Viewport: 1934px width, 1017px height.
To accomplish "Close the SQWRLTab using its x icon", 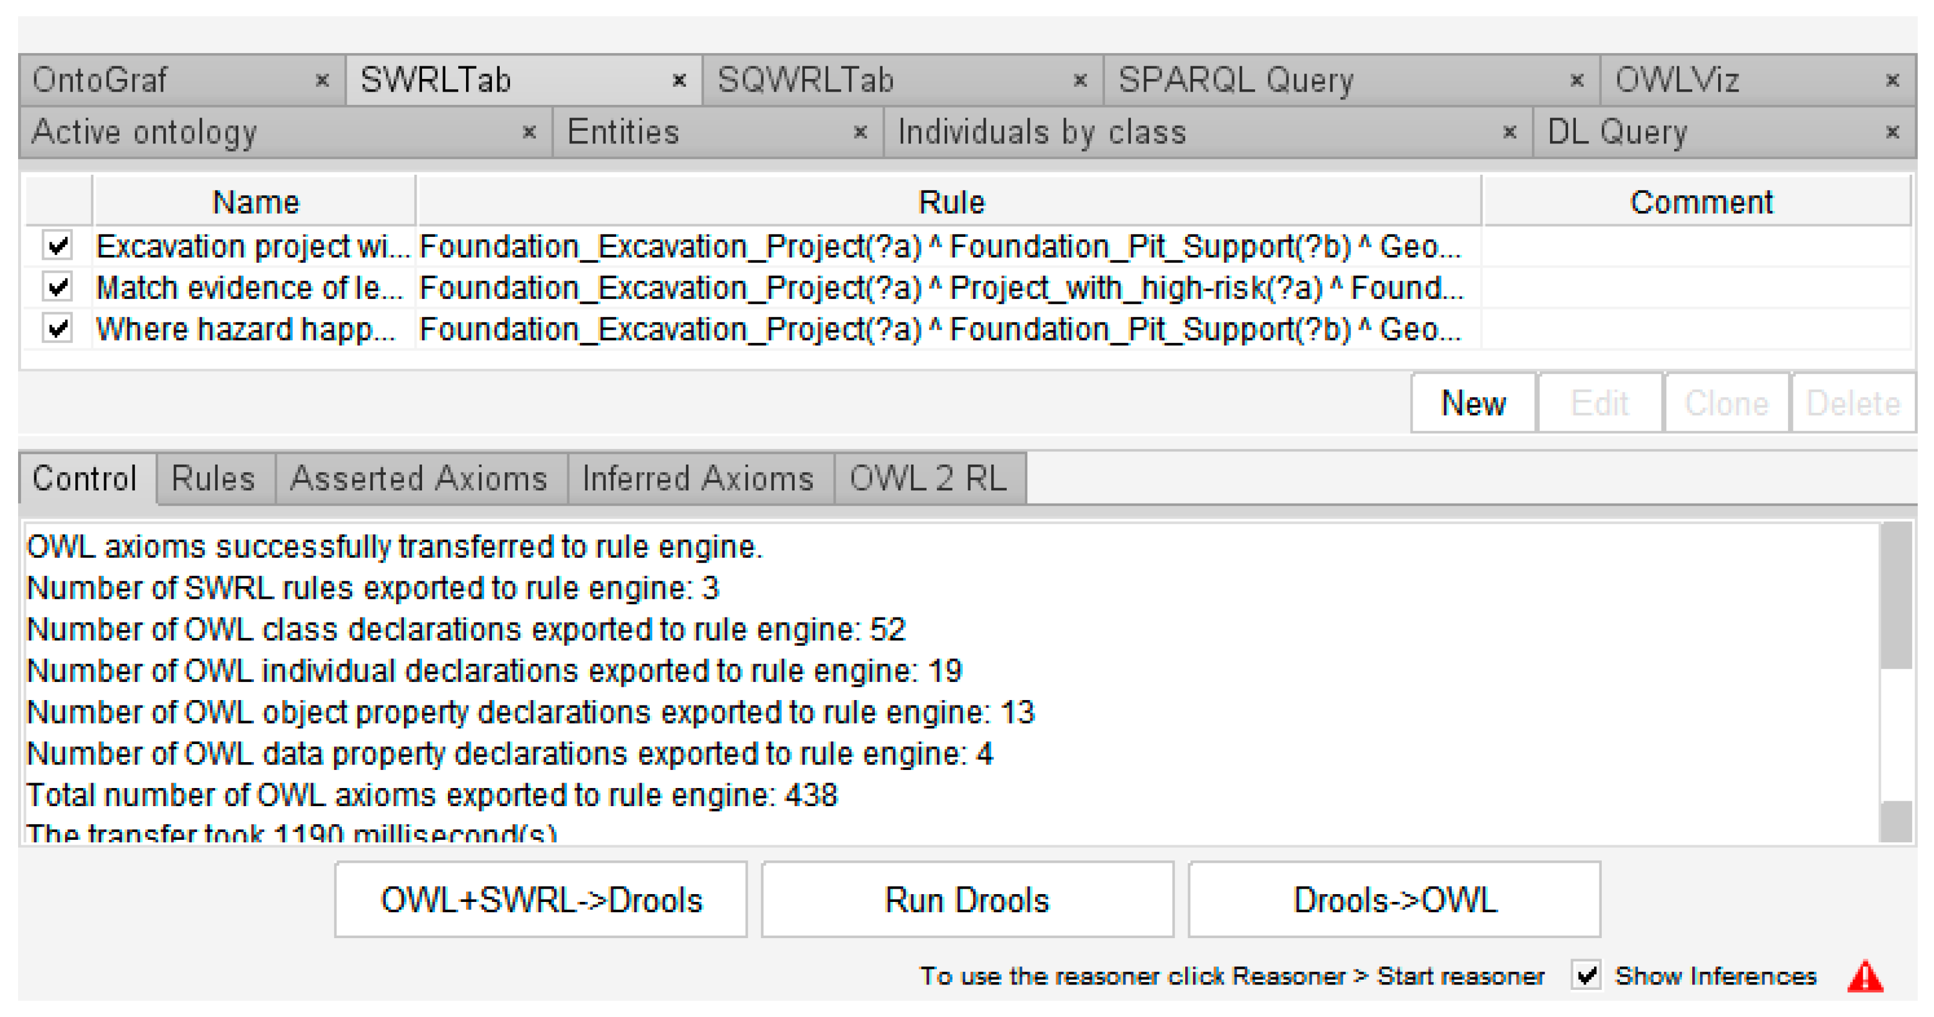I will [x=1080, y=80].
